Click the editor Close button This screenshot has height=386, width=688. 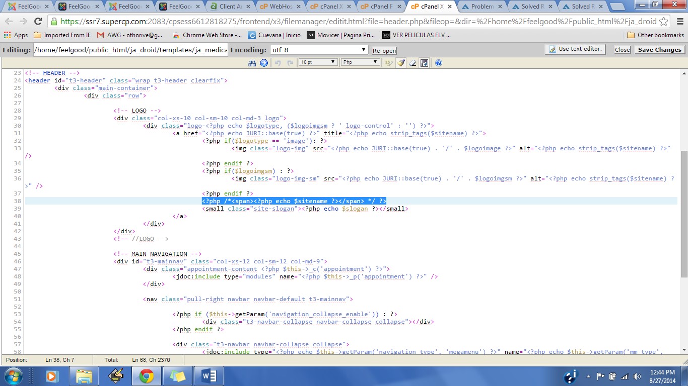click(623, 50)
